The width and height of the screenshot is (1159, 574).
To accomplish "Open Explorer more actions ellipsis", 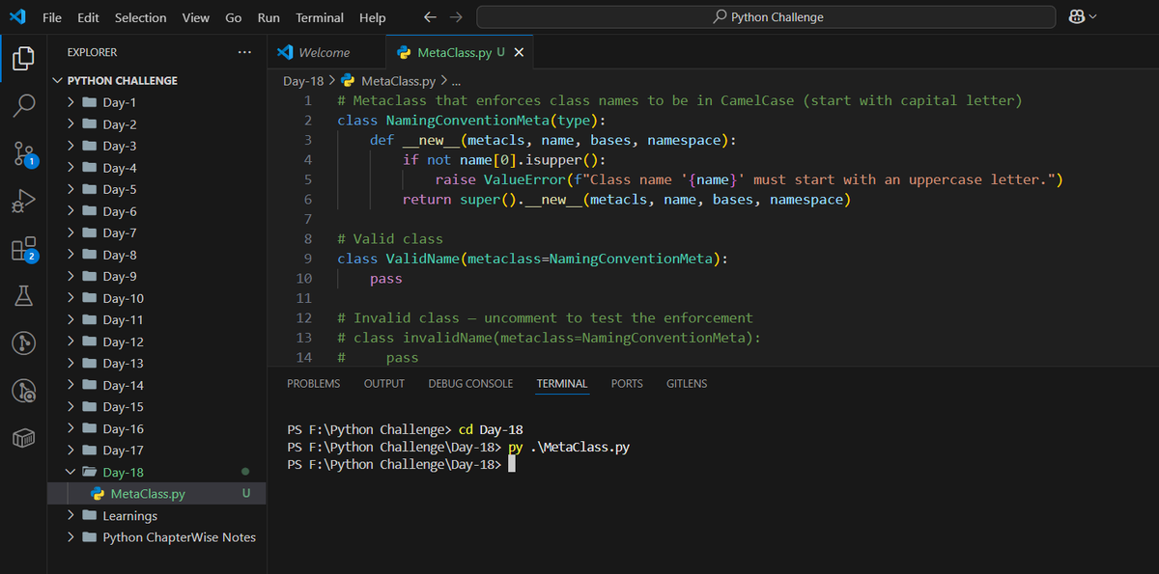I will click(x=244, y=52).
